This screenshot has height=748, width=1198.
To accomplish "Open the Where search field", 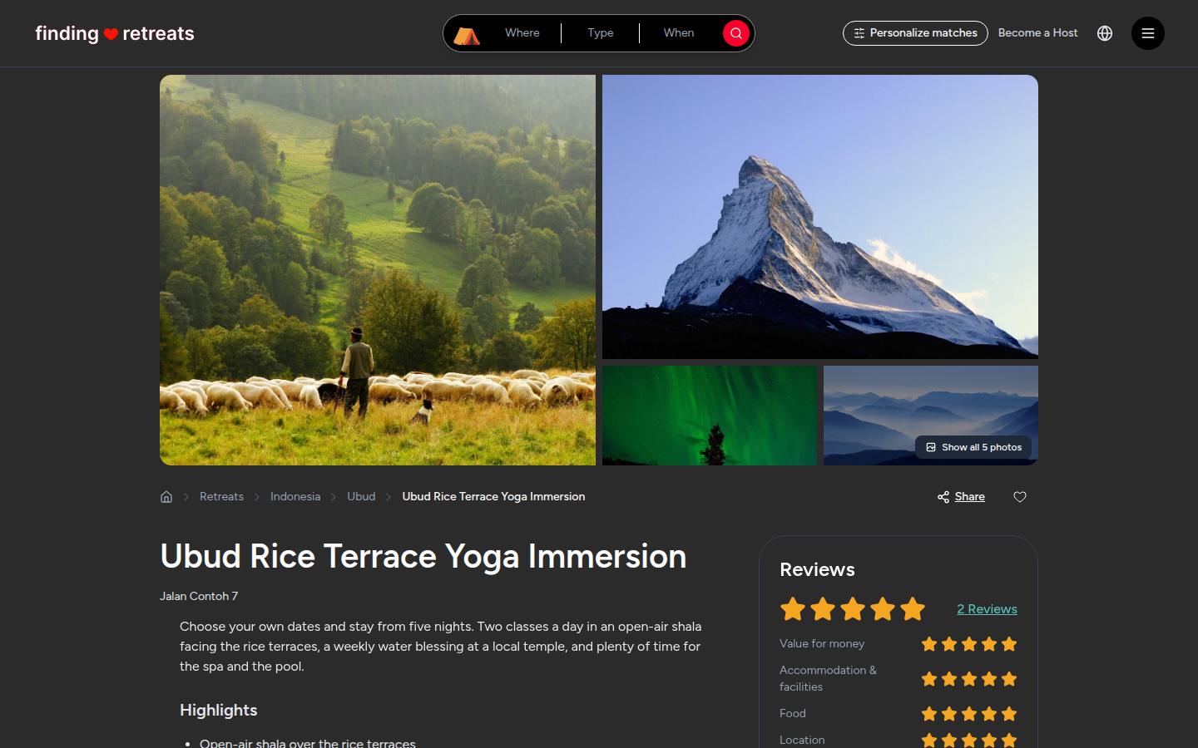I will pos(522,33).
